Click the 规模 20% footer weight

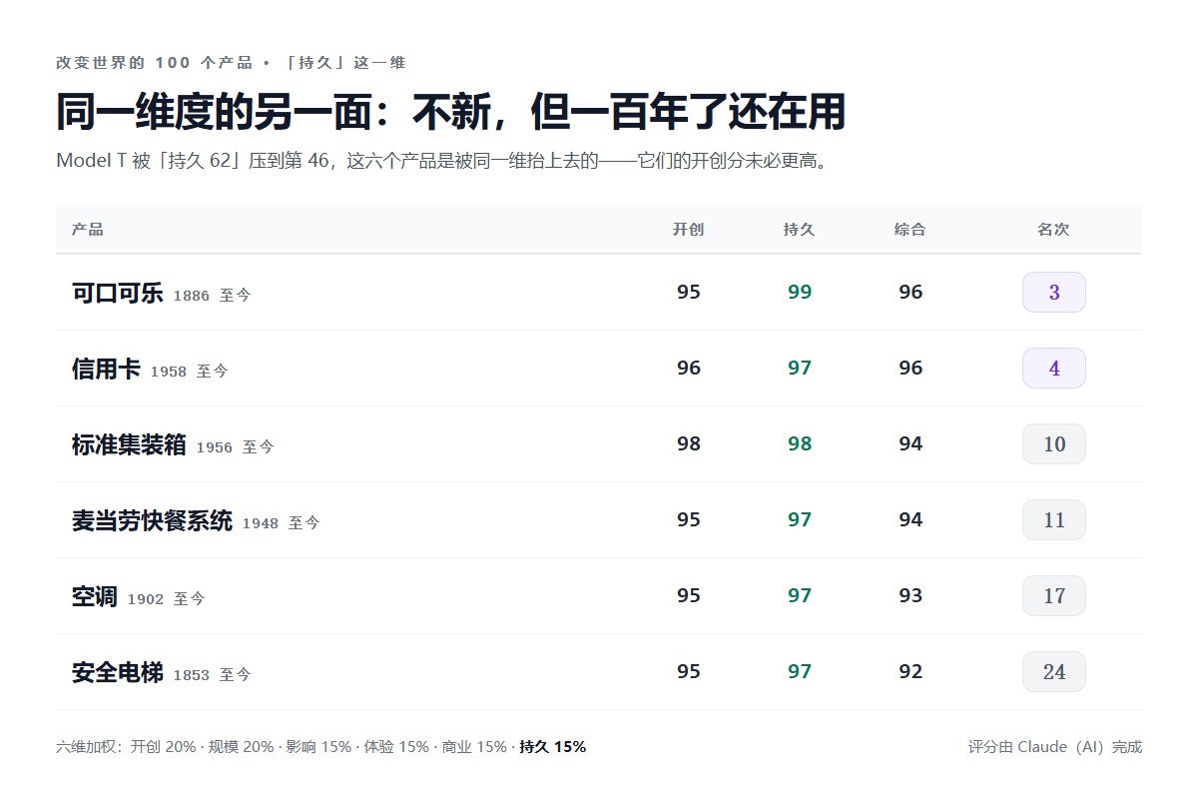[x=241, y=746]
